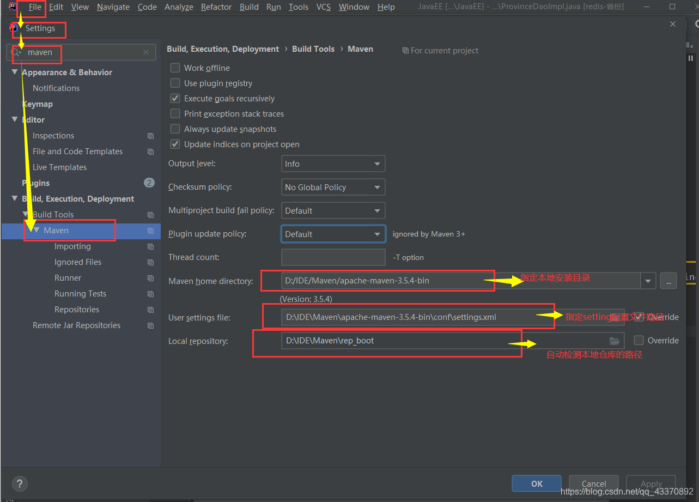The width and height of the screenshot is (699, 502).
Task: Select Runner under Maven
Action: [x=68, y=278]
